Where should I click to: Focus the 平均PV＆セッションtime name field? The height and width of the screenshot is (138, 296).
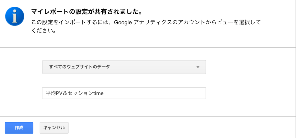coord(124,93)
